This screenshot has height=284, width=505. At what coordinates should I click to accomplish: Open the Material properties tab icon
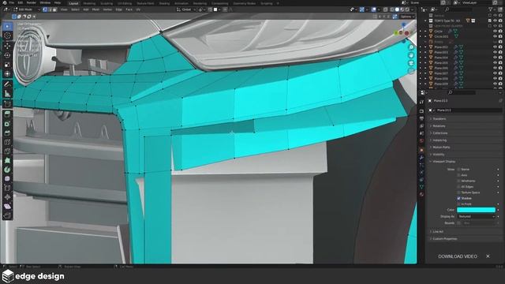(x=421, y=194)
